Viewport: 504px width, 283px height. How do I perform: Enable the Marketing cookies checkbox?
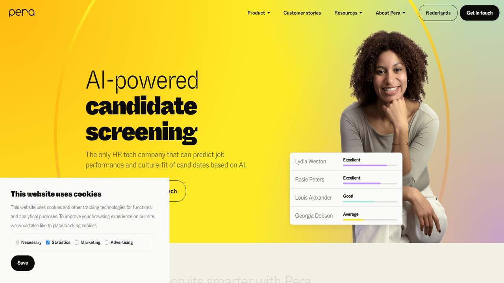click(76, 243)
